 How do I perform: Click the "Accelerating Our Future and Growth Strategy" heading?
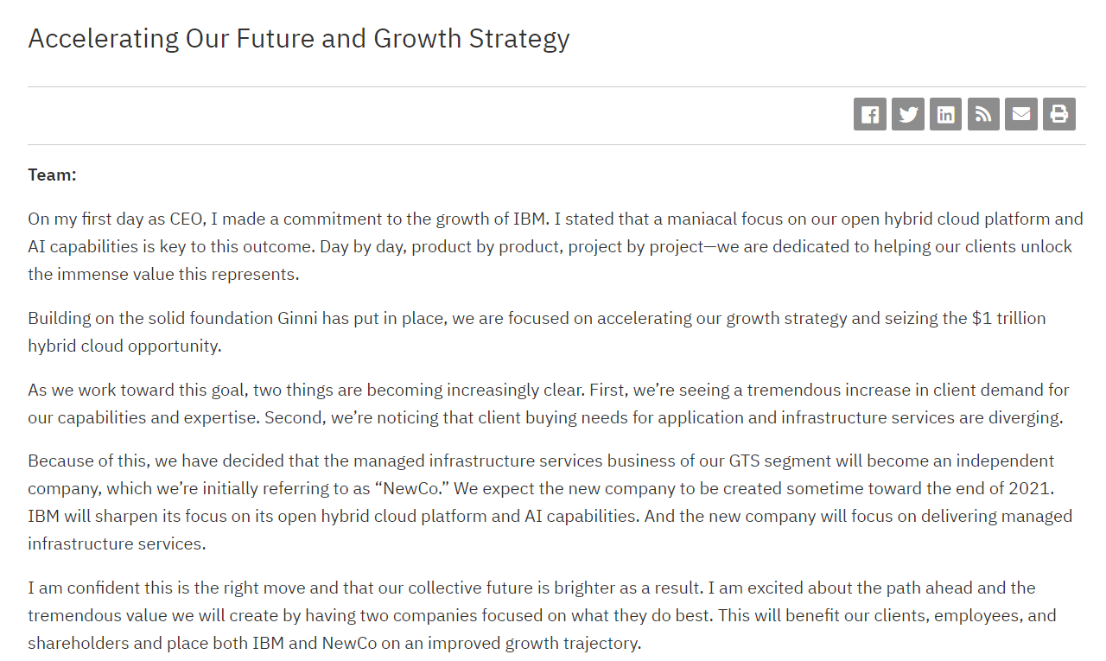299,39
